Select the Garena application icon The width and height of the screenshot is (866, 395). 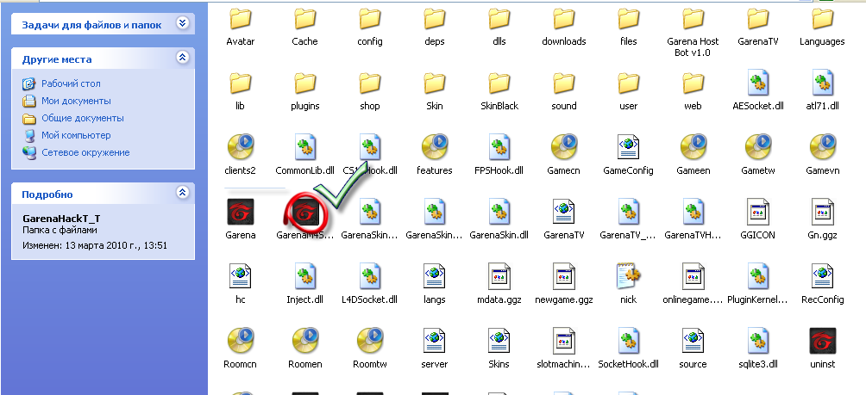point(241,212)
